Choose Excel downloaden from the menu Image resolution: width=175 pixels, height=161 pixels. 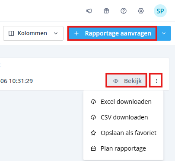(123, 102)
